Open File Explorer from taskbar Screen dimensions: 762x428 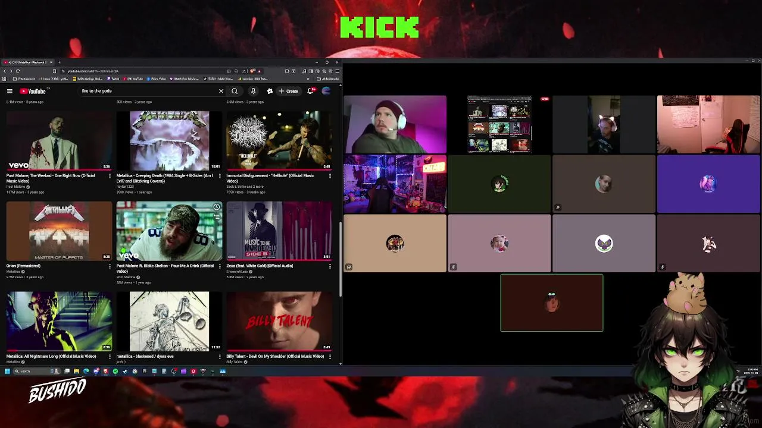coord(76,371)
